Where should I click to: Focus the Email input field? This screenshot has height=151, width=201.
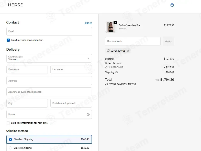pyautogui.click(x=49, y=31)
